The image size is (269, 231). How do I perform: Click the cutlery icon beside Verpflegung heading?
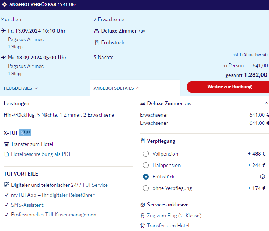point(143,141)
